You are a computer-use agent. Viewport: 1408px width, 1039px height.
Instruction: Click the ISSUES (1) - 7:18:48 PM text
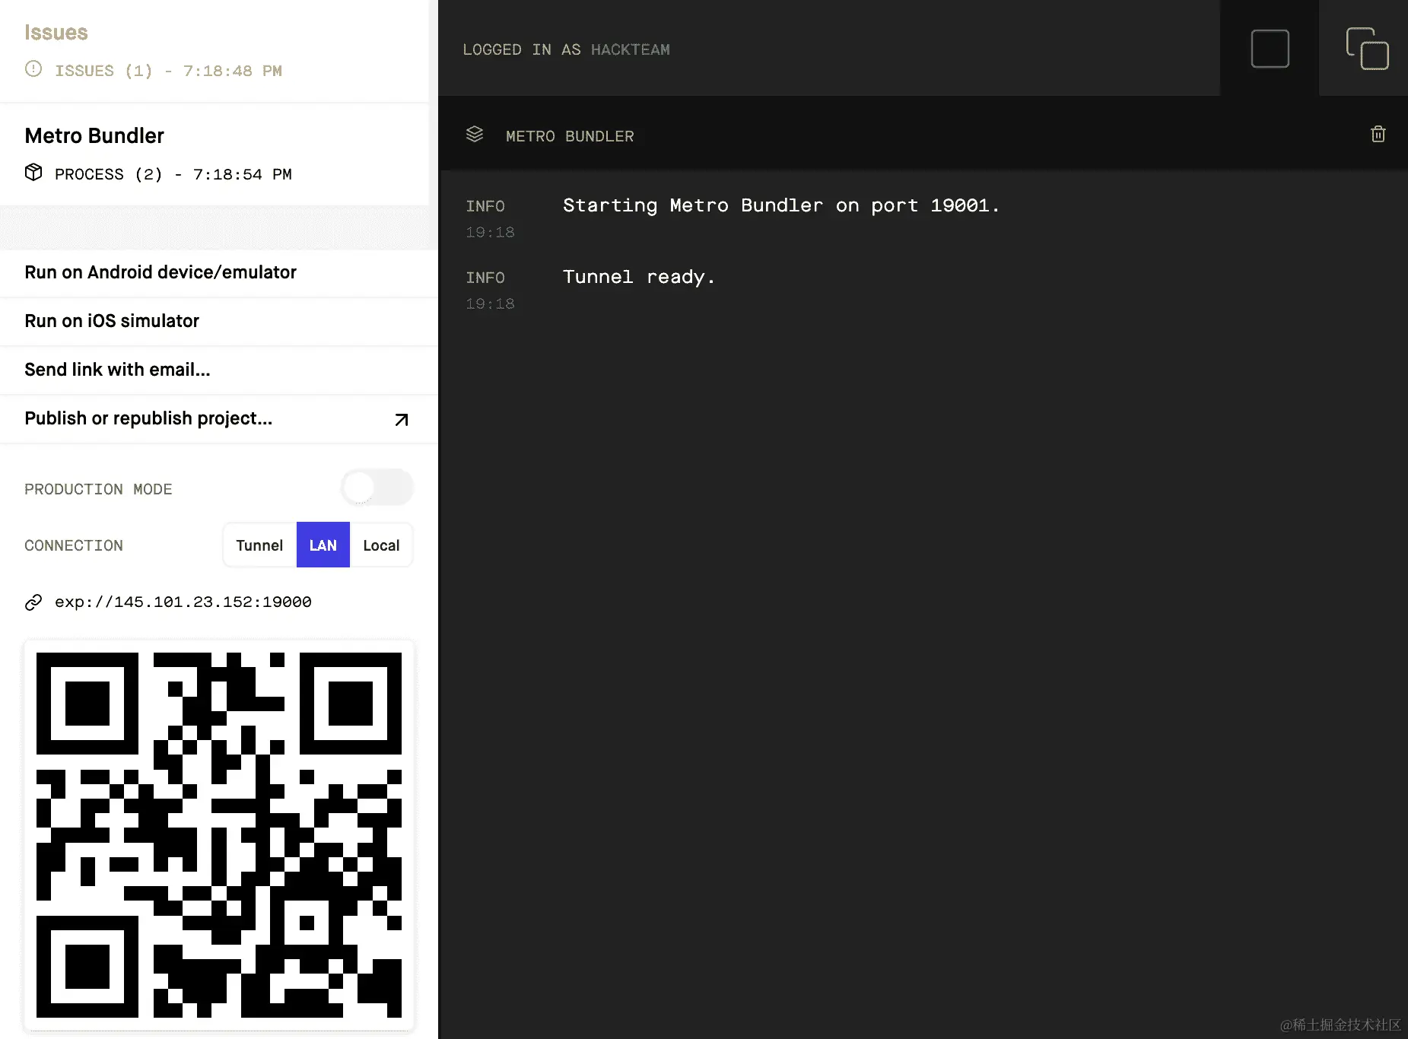tap(168, 71)
